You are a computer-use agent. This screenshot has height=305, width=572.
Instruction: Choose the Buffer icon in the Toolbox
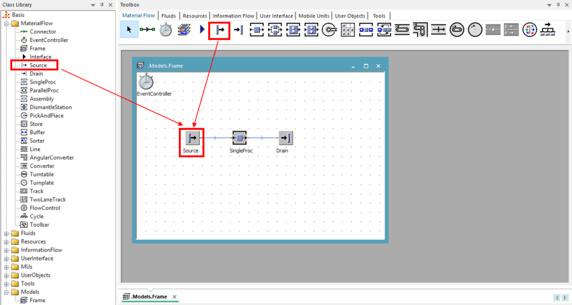click(x=366, y=30)
